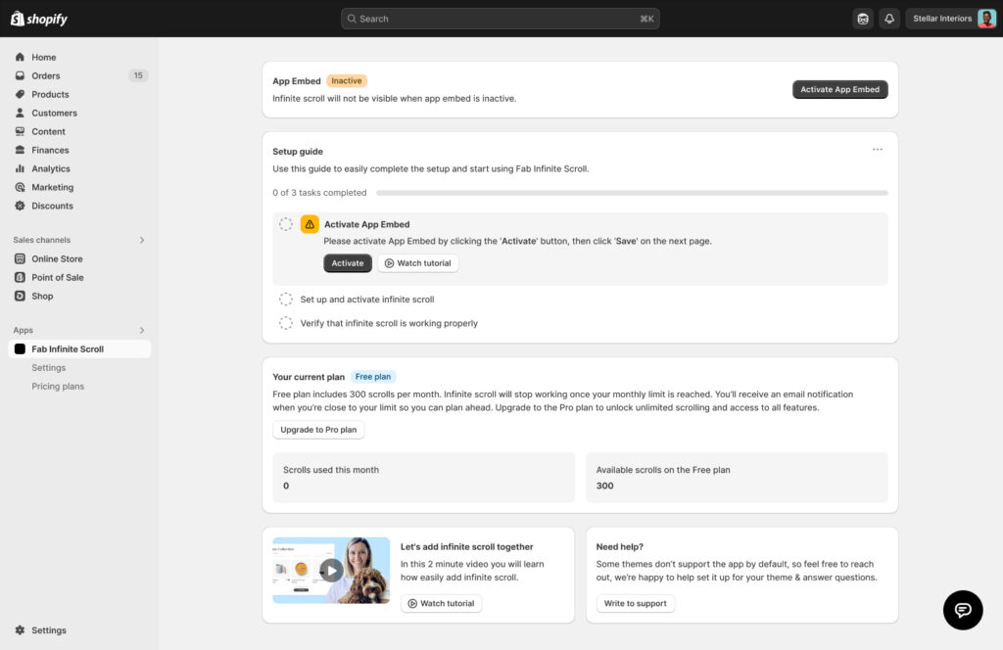Open the Setup guide three-dots menu
This screenshot has width=1003, height=650.
(877, 149)
